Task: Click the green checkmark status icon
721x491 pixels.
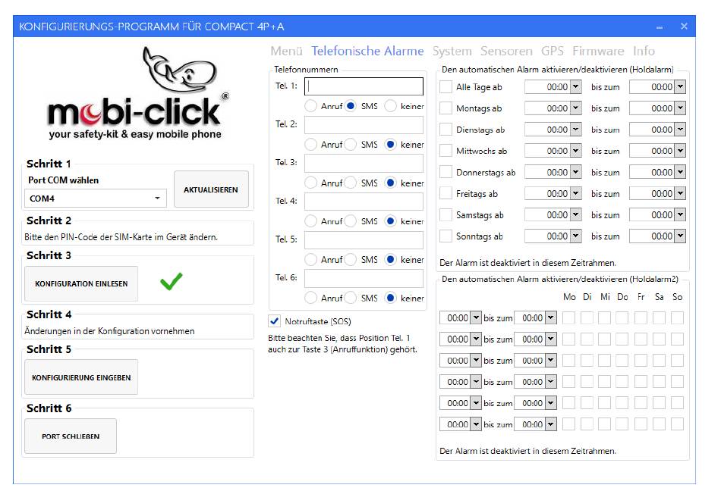Action: click(x=172, y=282)
